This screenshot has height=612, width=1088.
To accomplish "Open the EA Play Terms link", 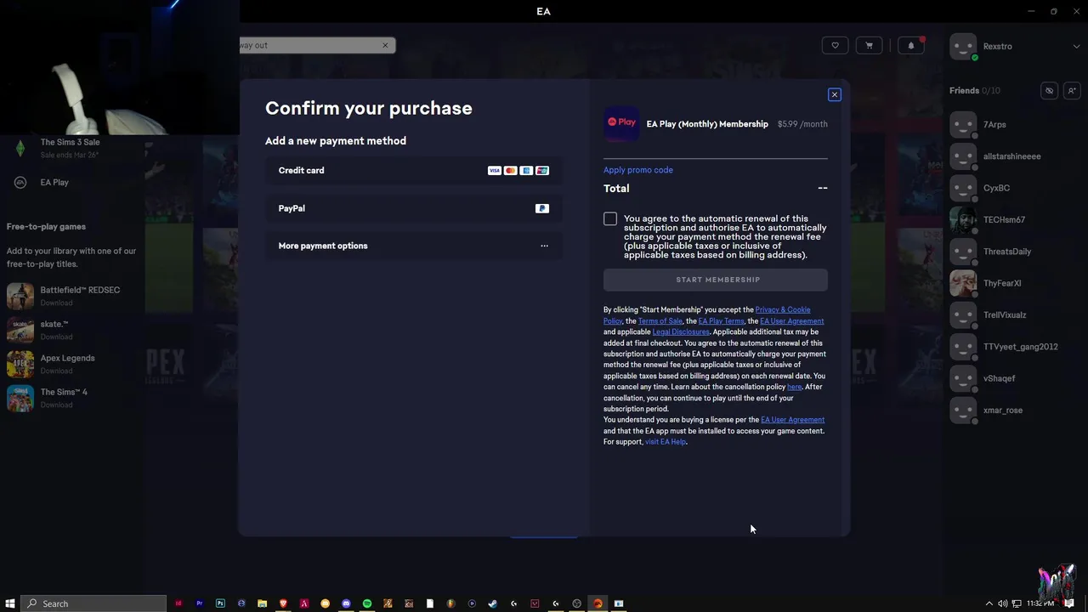I will pyautogui.click(x=721, y=320).
